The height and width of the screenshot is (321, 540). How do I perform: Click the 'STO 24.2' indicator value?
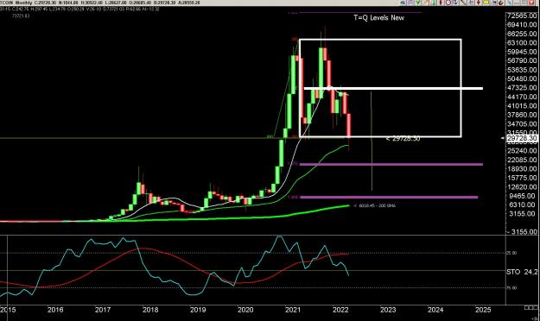(x=523, y=272)
